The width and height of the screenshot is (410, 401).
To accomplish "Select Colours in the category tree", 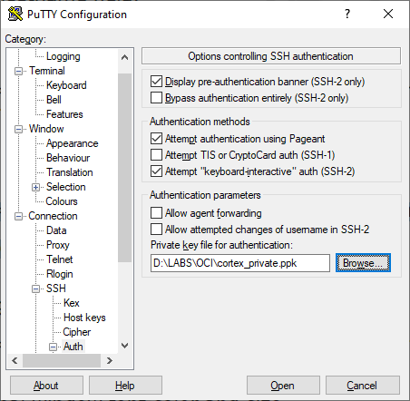I will tap(62, 201).
